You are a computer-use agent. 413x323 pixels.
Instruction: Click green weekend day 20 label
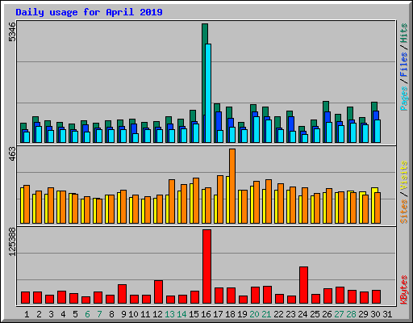(254, 314)
